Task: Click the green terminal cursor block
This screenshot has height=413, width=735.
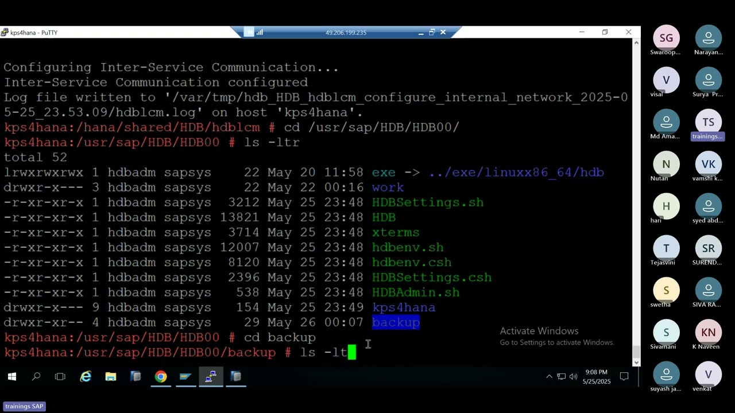Action: click(352, 352)
